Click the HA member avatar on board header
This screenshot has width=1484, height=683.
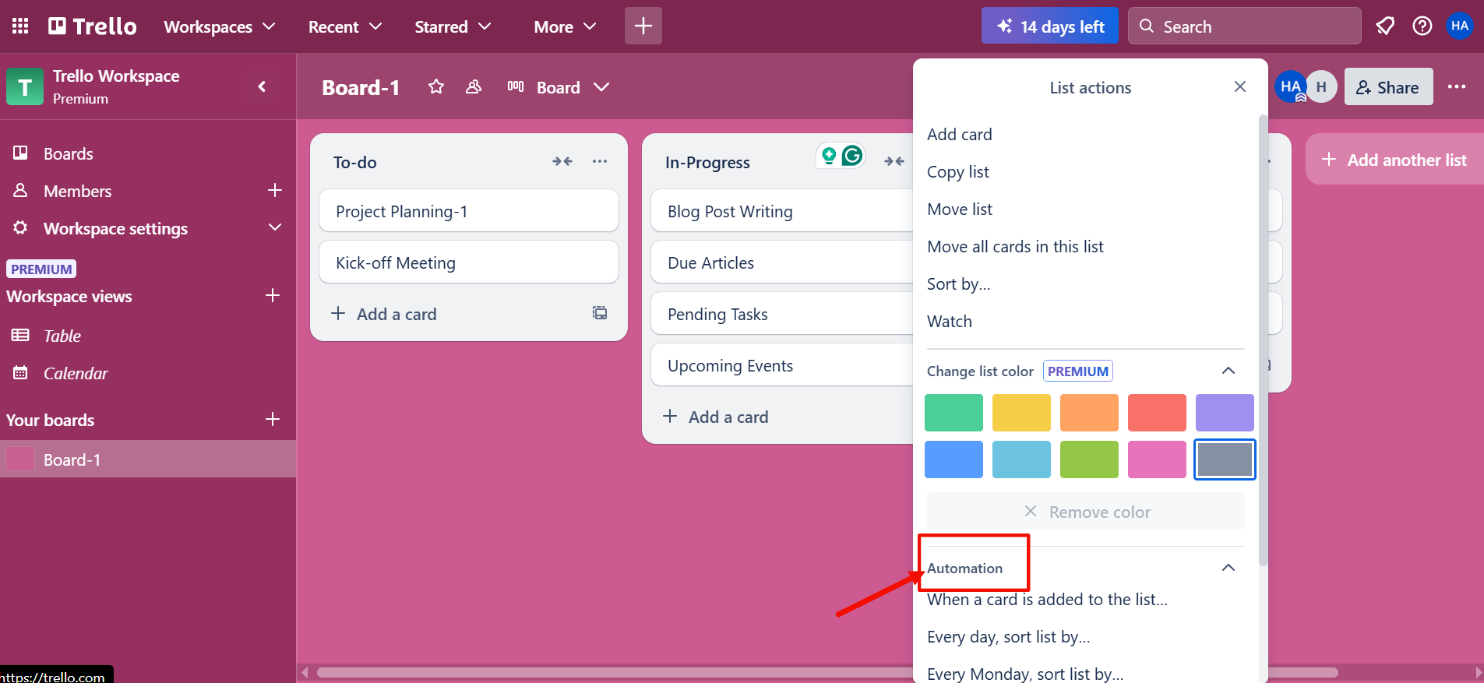(x=1291, y=86)
